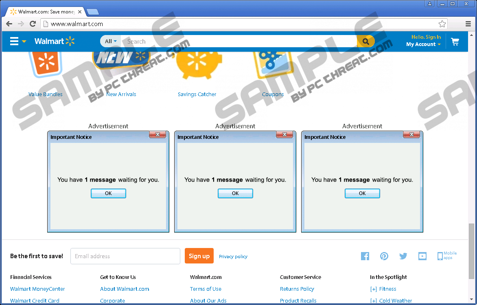Image resolution: width=477 pixels, height=305 pixels.
Task: Close the third Important Notice popup ad
Action: [411, 134]
